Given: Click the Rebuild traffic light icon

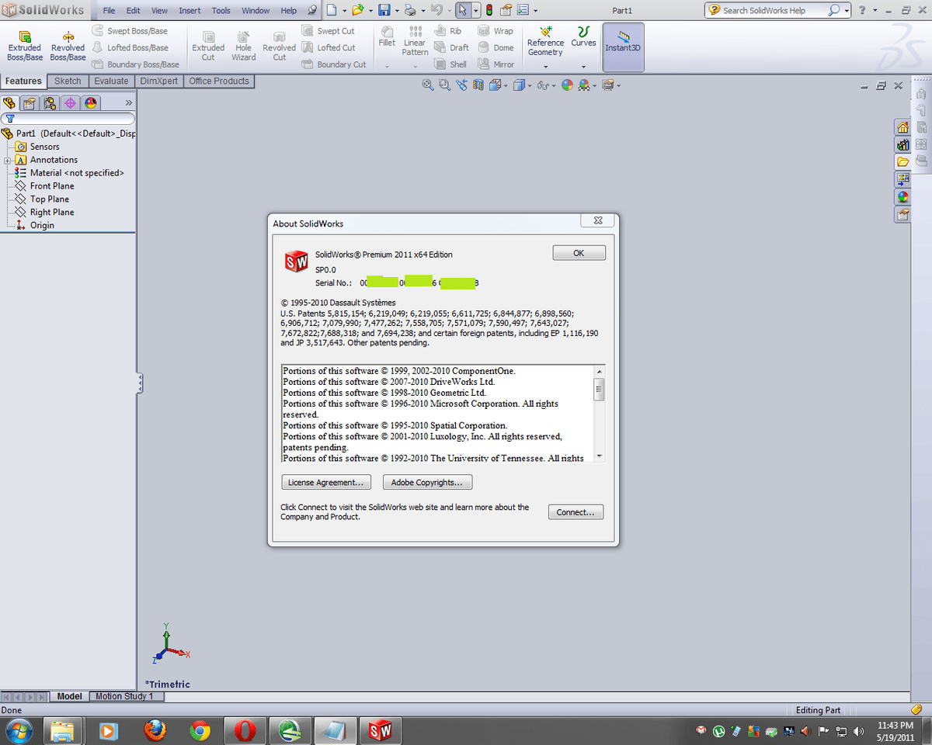Looking at the screenshot, I should 489,10.
